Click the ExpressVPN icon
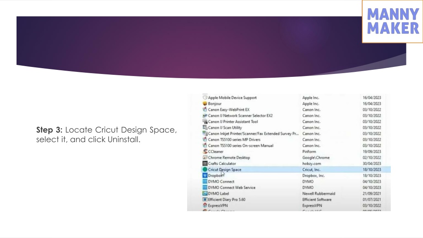Screen dimensions: 423x238 (205, 205)
